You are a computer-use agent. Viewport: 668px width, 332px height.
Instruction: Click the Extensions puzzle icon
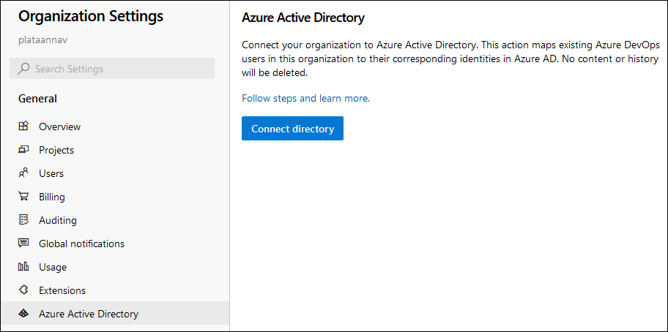point(23,290)
